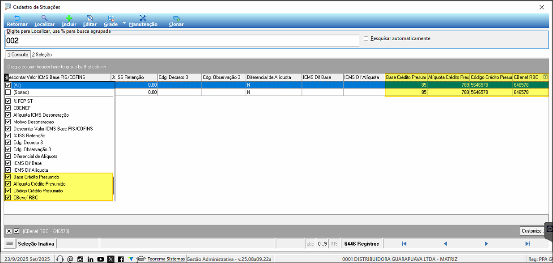Go to last record navigation arrow

tap(527, 244)
